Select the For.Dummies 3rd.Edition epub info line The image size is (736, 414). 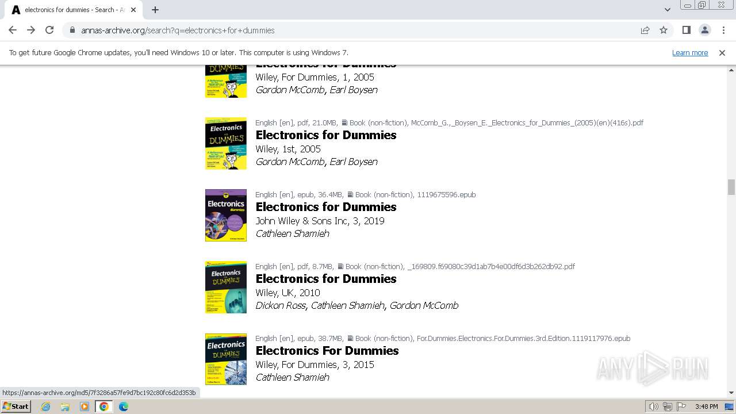point(443,338)
